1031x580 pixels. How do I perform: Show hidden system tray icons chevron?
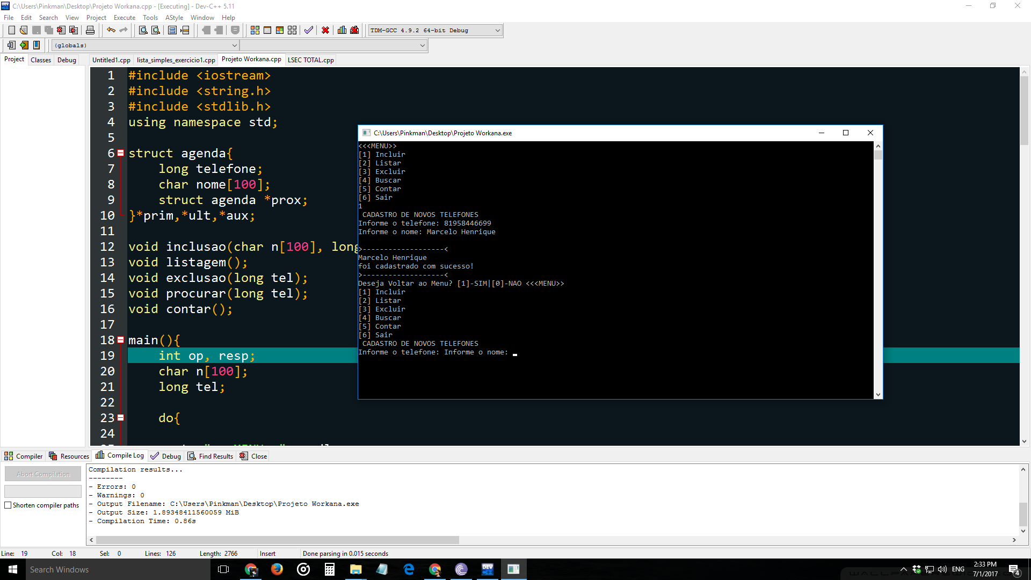pyautogui.click(x=903, y=569)
